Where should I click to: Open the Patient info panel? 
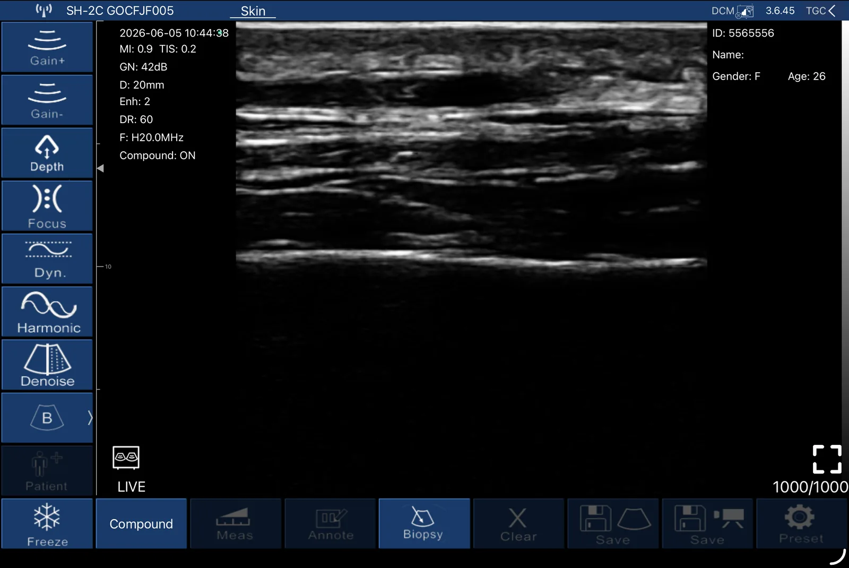(x=47, y=471)
